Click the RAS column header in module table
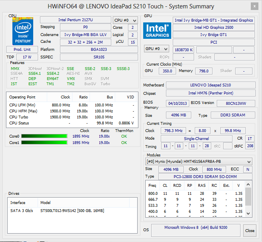This screenshot has width=262, height=242. [202, 186]
